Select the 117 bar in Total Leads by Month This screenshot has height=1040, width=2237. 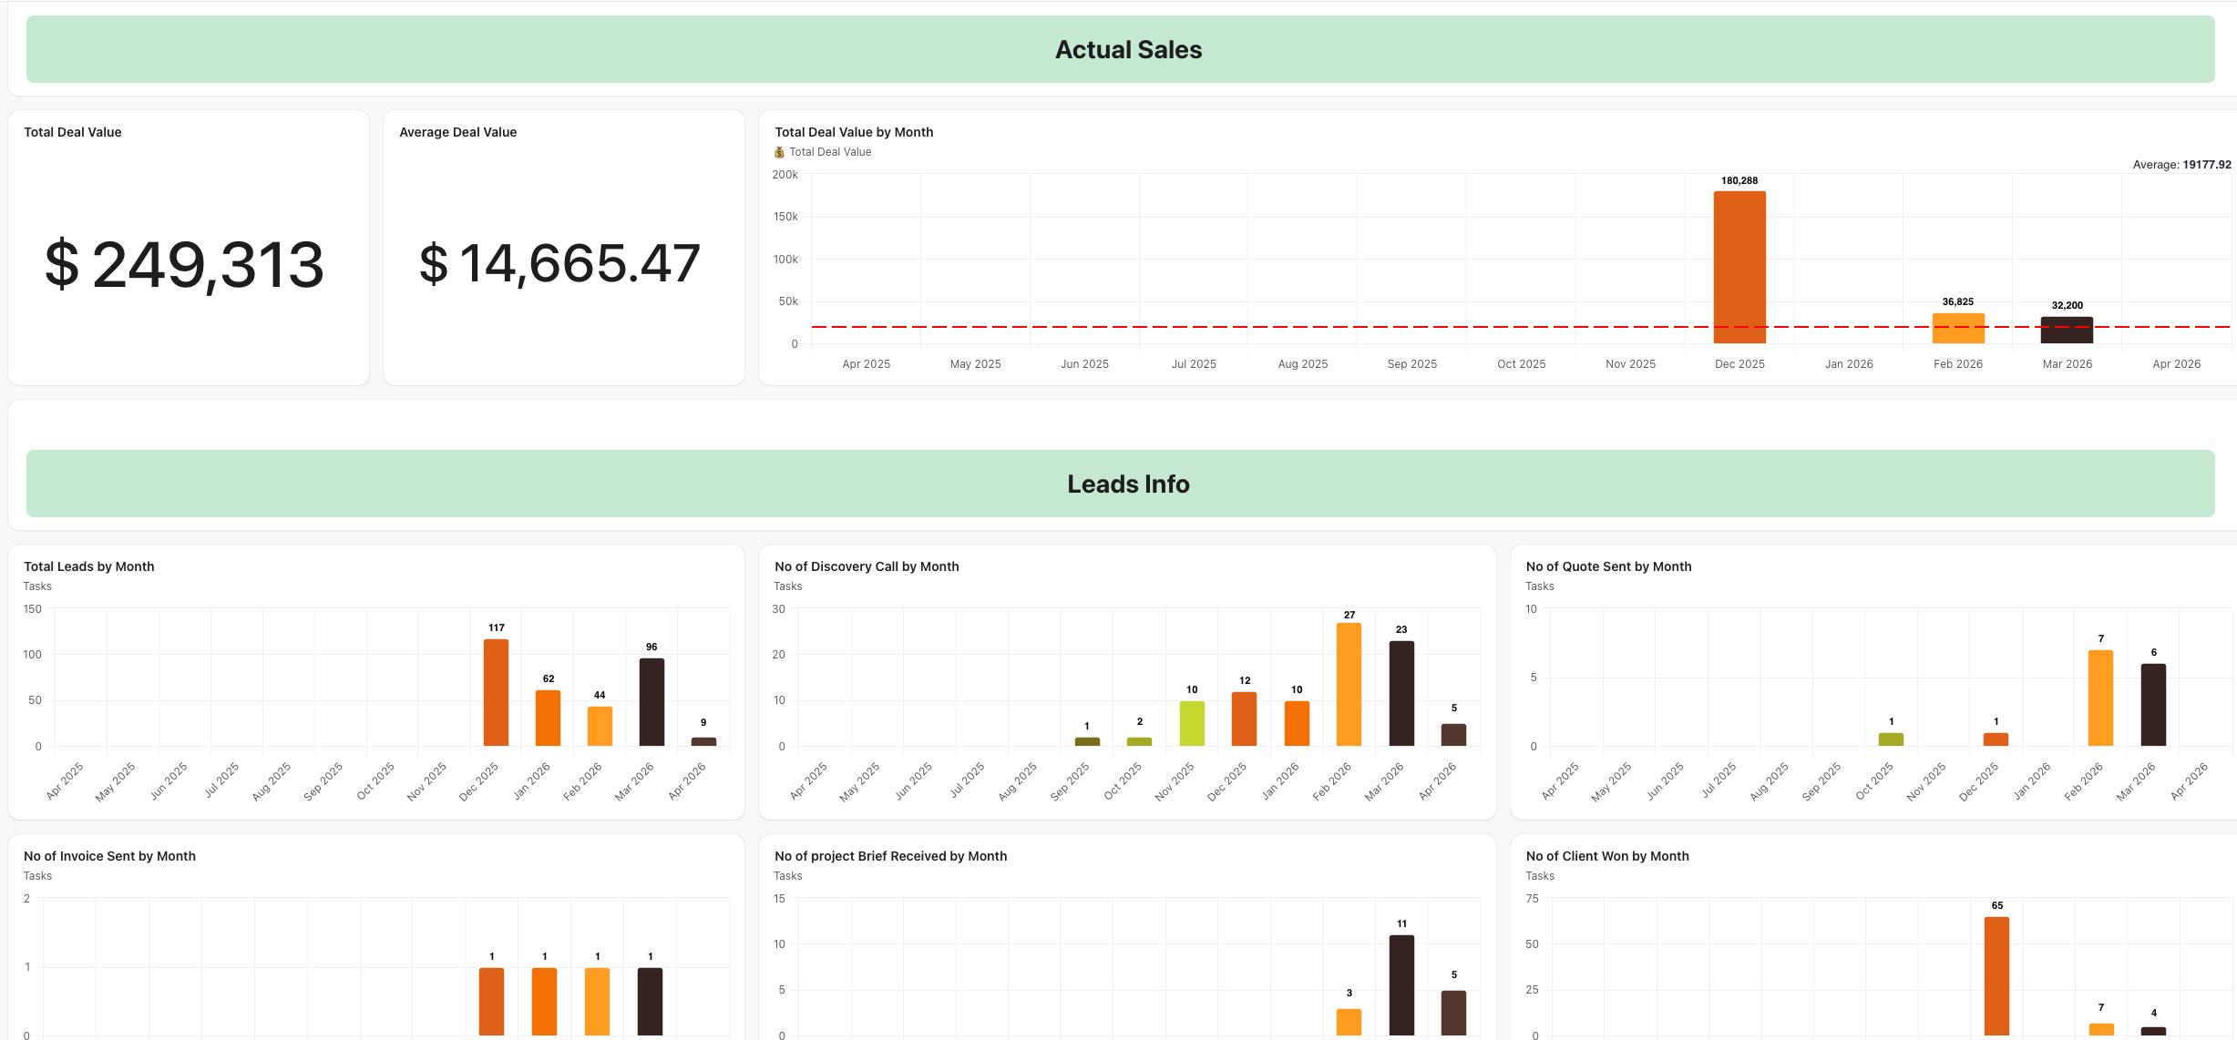coord(496,692)
